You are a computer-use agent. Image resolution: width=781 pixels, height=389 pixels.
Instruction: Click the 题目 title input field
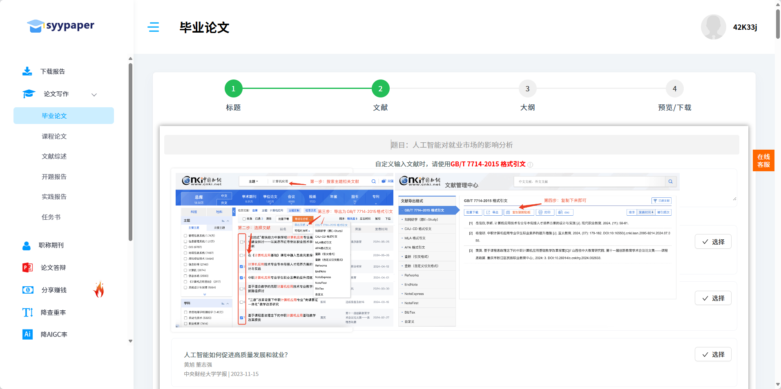451,145
